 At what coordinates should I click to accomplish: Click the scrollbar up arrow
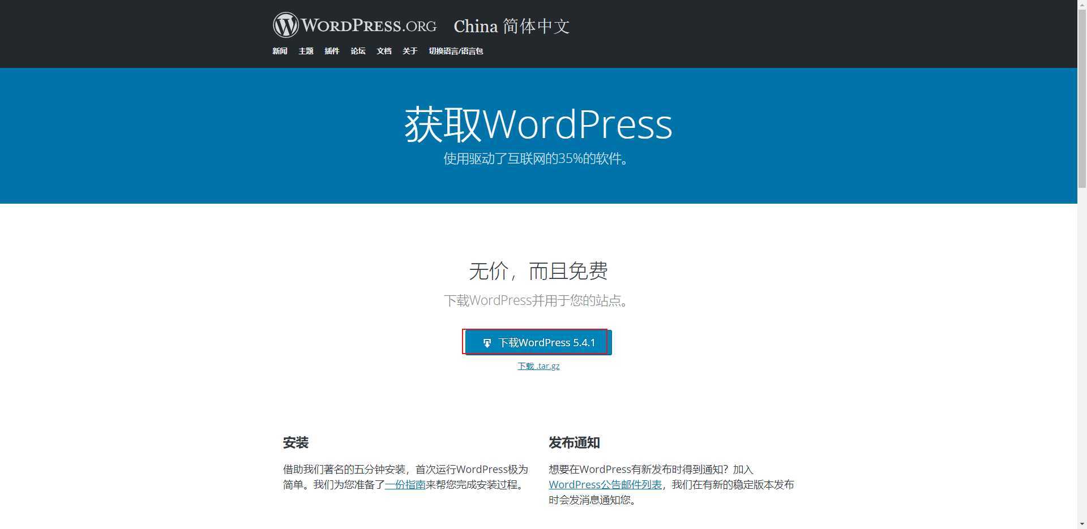1082,5
